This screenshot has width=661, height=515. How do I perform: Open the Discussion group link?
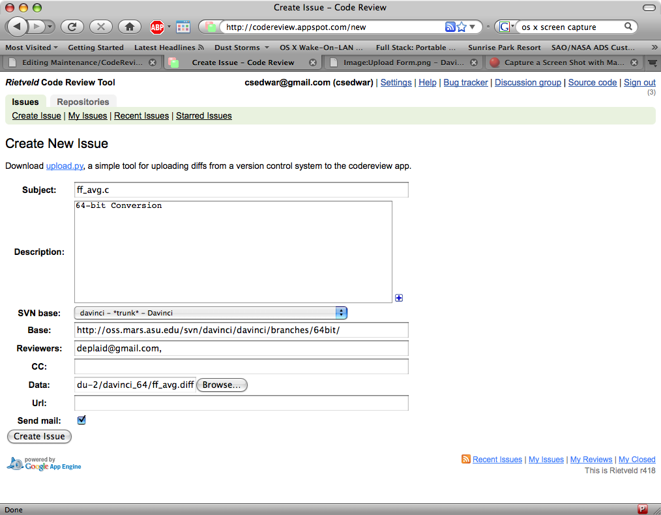coord(528,83)
